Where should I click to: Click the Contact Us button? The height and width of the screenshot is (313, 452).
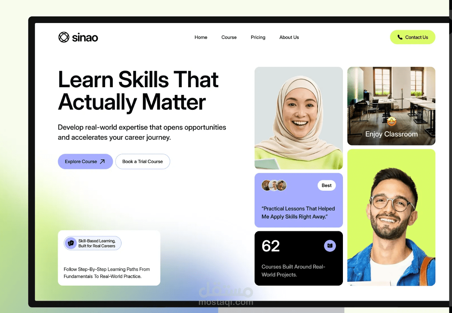click(413, 37)
